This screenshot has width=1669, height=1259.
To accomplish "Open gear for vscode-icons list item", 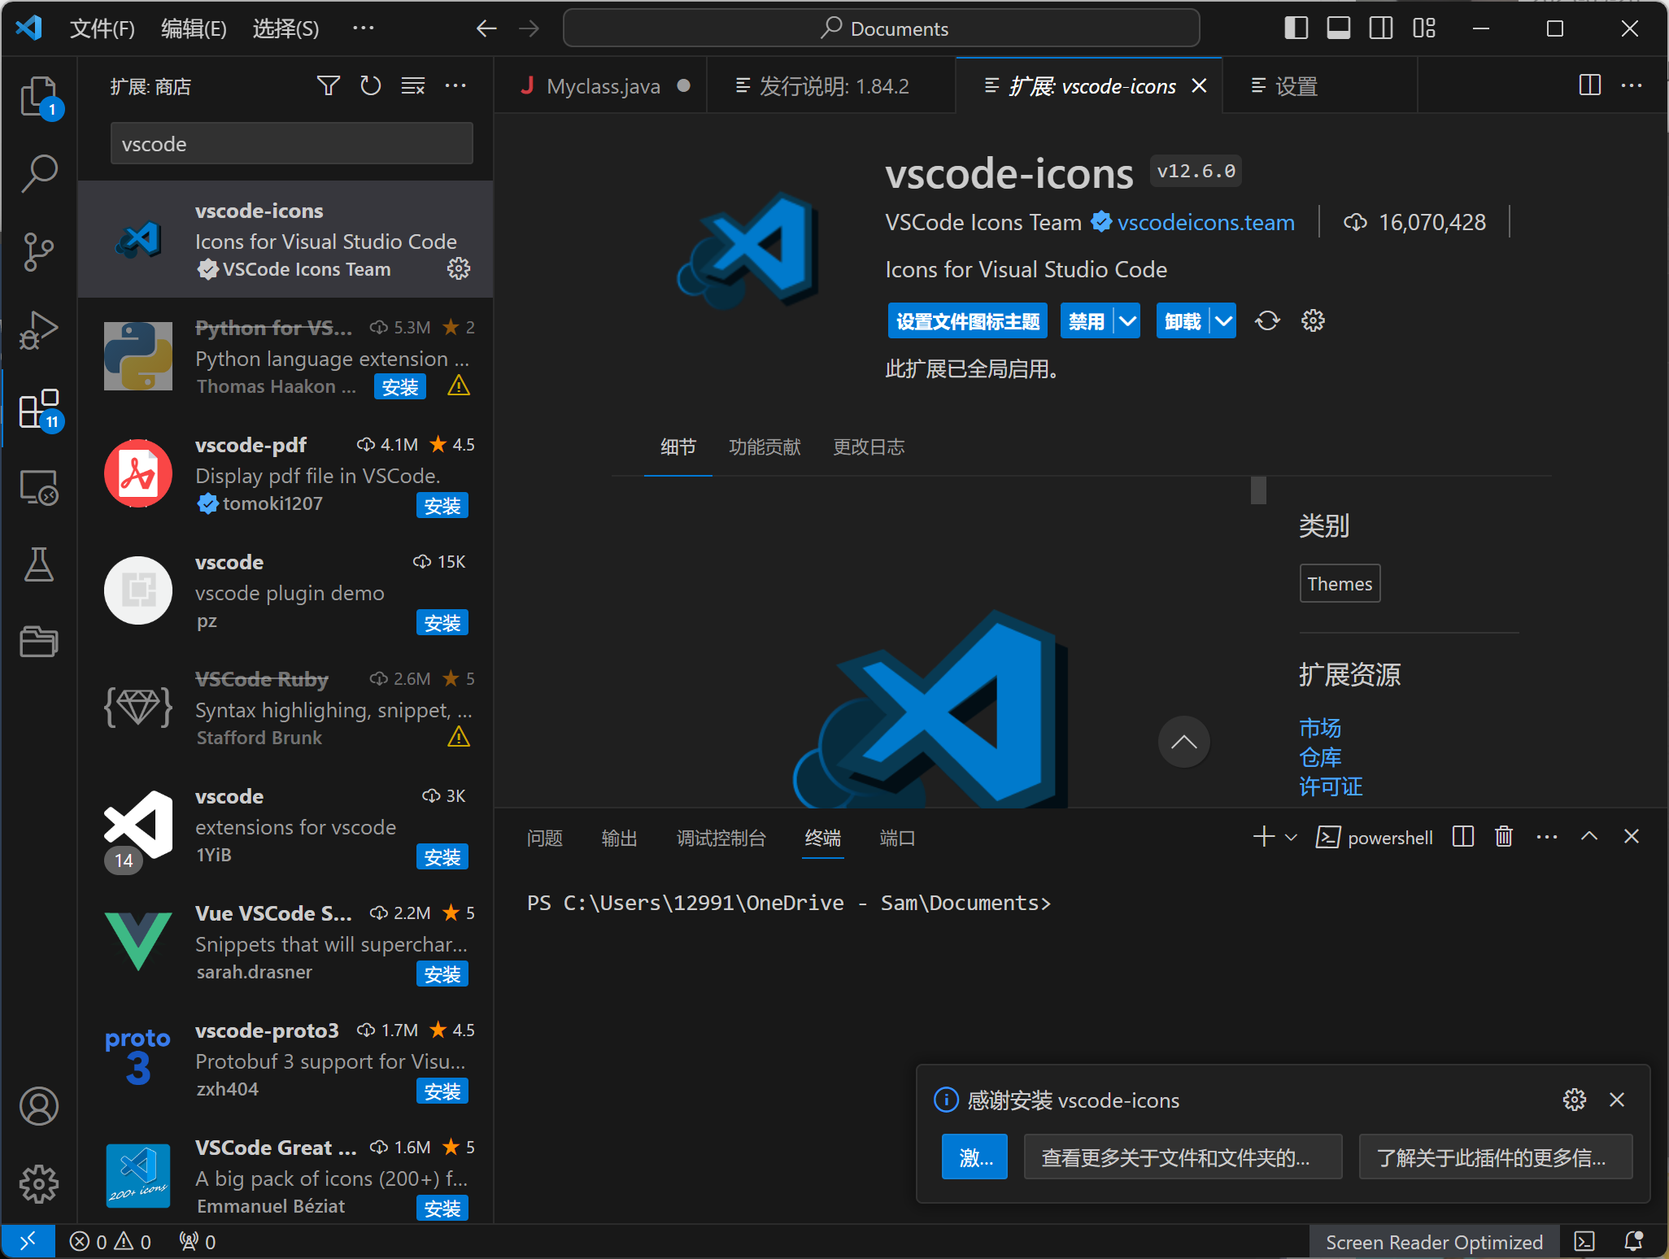I will coord(459,269).
